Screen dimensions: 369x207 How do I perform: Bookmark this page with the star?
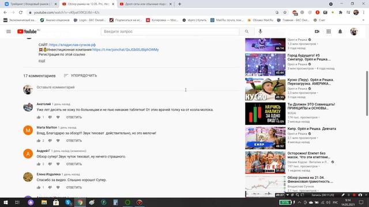[285, 13]
